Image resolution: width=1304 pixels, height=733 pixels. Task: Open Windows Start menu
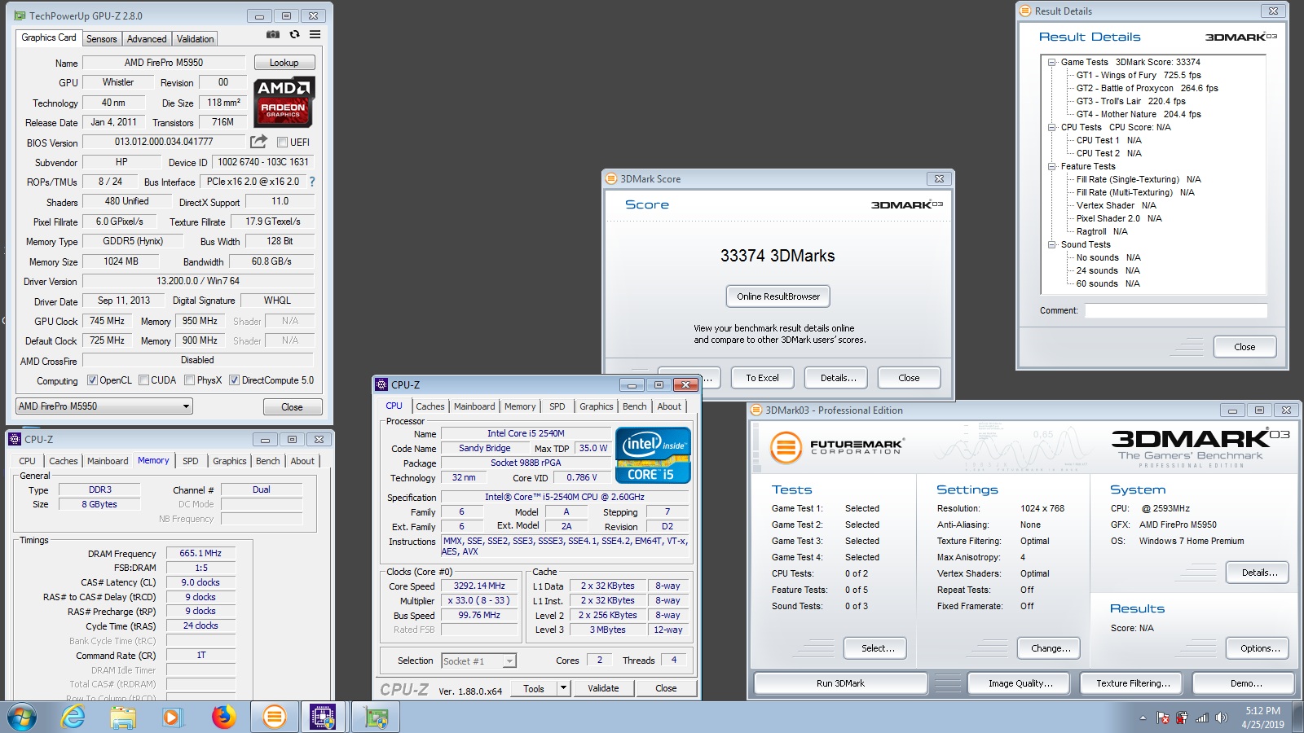[22, 718]
